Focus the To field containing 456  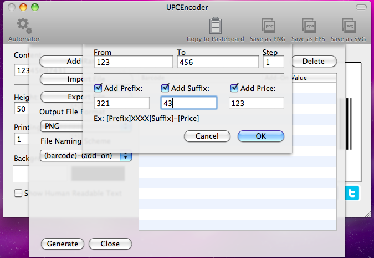pyautogui.click(x=218, y=62)
